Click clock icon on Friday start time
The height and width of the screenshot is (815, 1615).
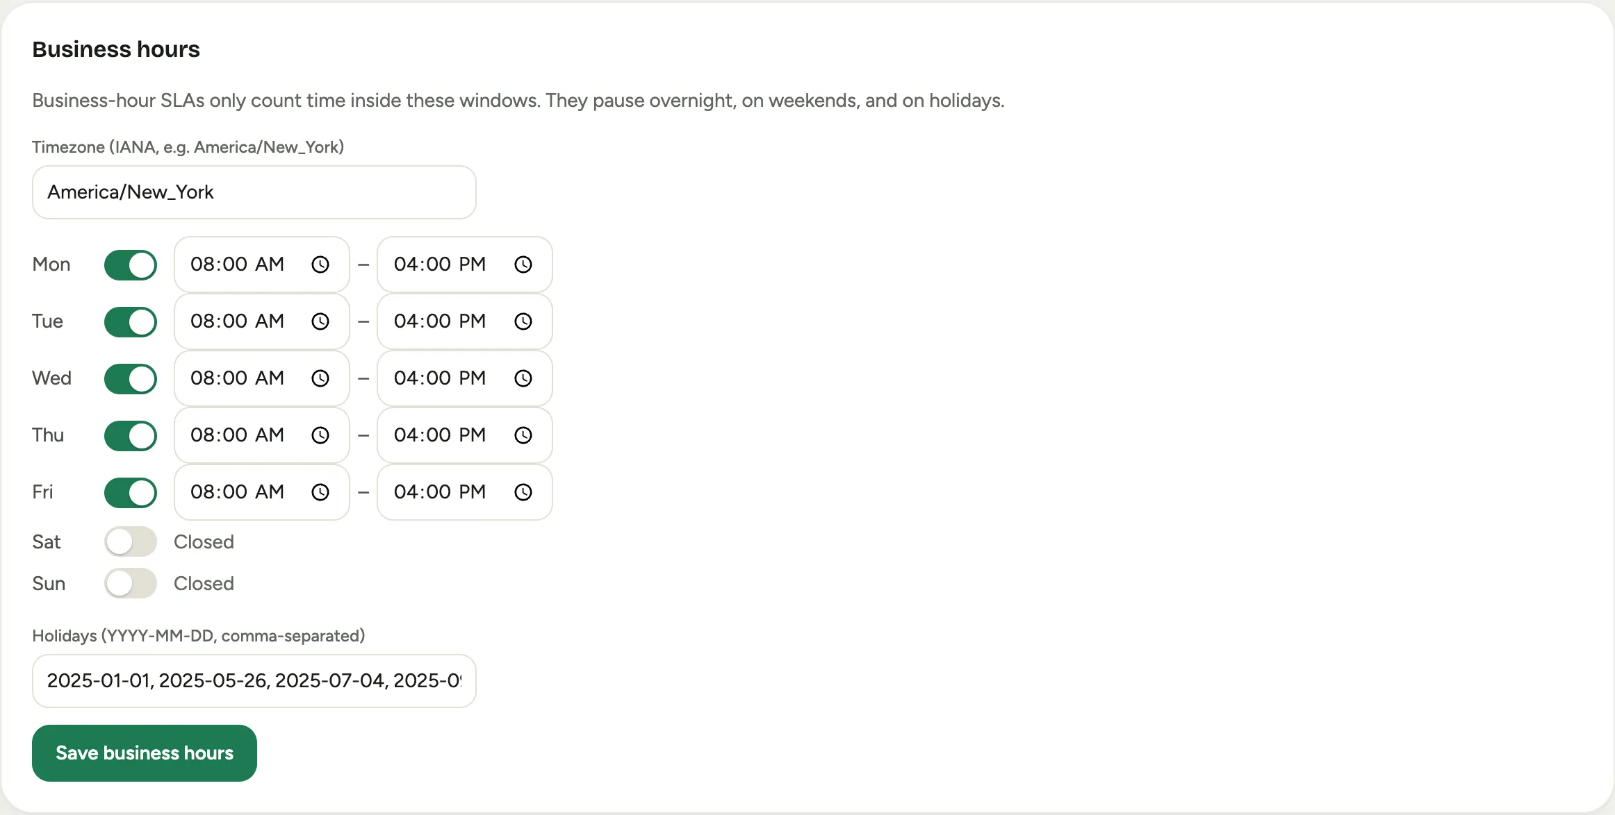(x=320, y=492)
